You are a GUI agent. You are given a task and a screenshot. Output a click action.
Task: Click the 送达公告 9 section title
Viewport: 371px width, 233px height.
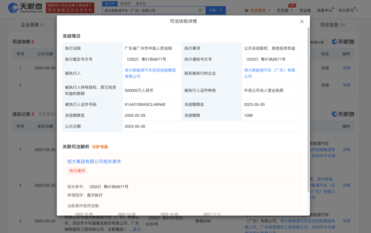click(x=23, y=114)
